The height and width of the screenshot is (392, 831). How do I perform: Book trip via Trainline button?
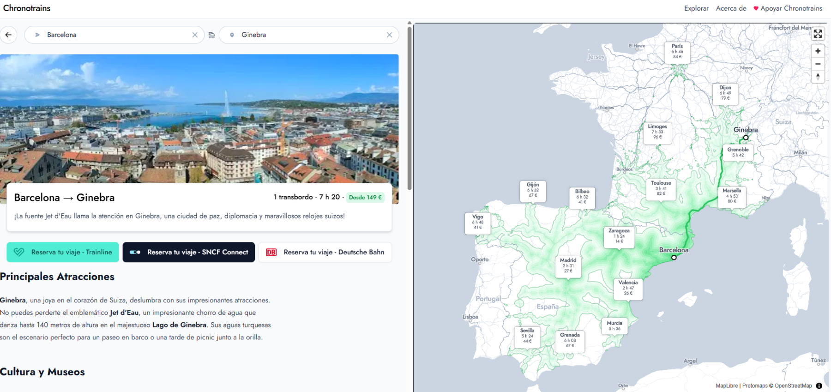pyautogui.click(x=63, y=252)
